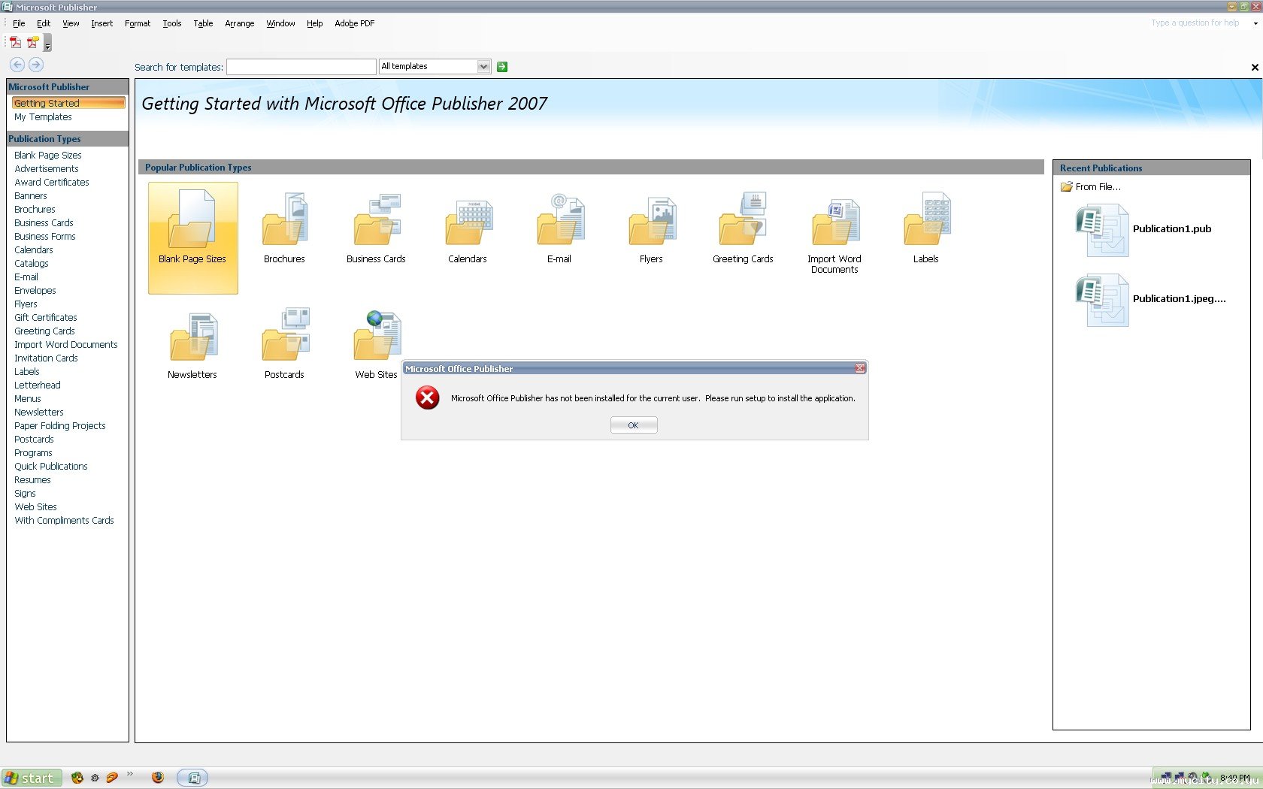Open the Edit menu
This screenshot has height=789, width=1263.
(44, 23)
